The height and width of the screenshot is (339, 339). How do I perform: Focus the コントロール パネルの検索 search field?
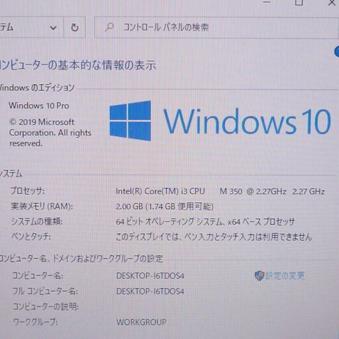[217, 27]
